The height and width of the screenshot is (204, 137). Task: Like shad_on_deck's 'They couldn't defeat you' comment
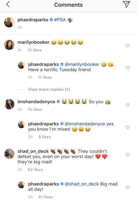(127, 155)
